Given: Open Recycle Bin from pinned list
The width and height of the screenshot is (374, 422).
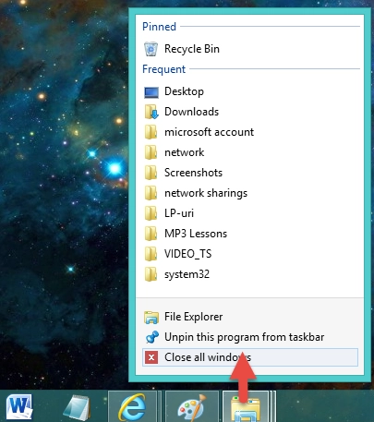Looking at the screenshot, I should 250,49.
